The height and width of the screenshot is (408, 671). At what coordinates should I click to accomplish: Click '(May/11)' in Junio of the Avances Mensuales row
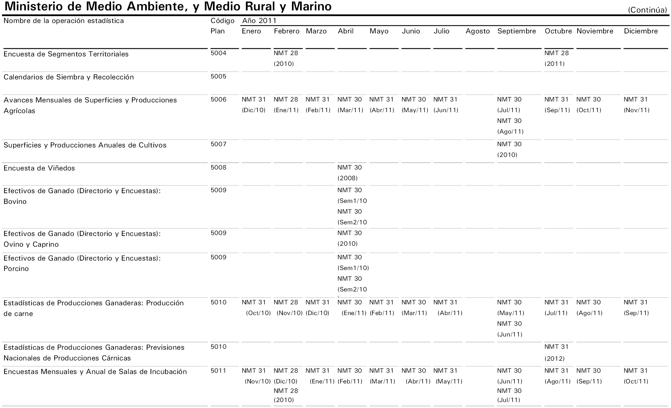click(x=415, y=110)
